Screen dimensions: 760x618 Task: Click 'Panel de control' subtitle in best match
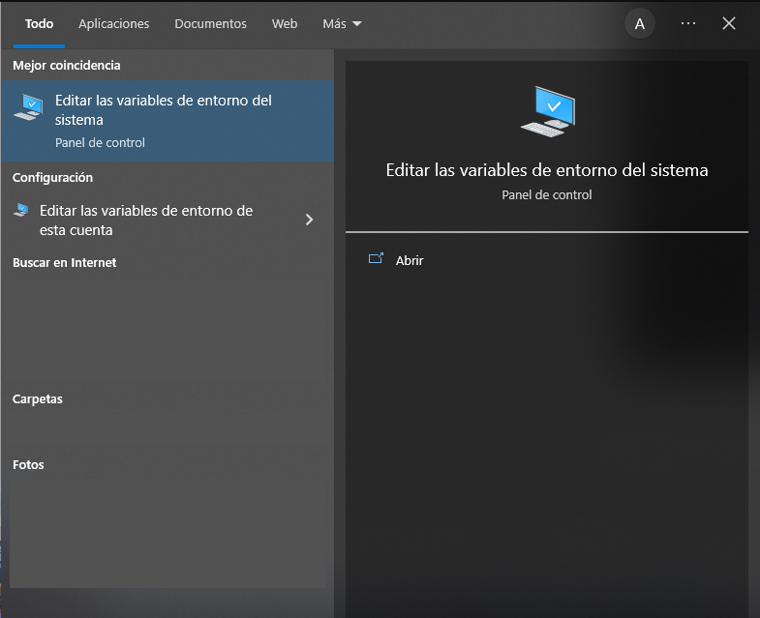(x=100, y=142)
